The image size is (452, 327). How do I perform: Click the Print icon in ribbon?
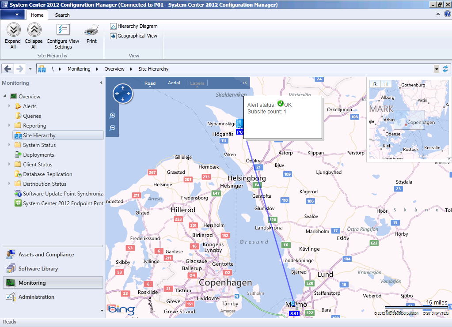coord(91,30)
